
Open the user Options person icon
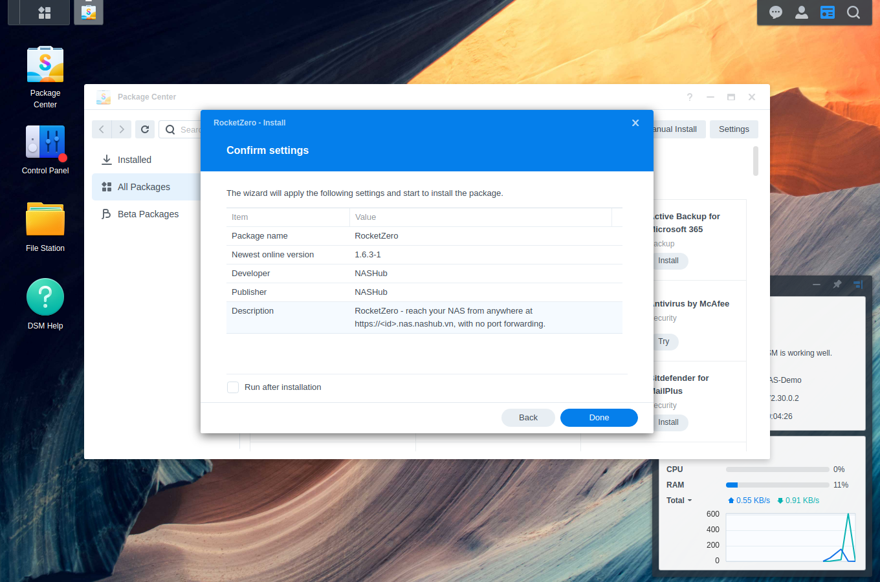pyautogui.click(x=802, y=12)
